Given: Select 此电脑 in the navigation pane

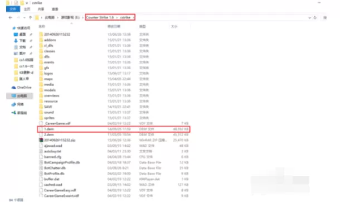Looking at the screenshot, I should (x=20, y=96).
